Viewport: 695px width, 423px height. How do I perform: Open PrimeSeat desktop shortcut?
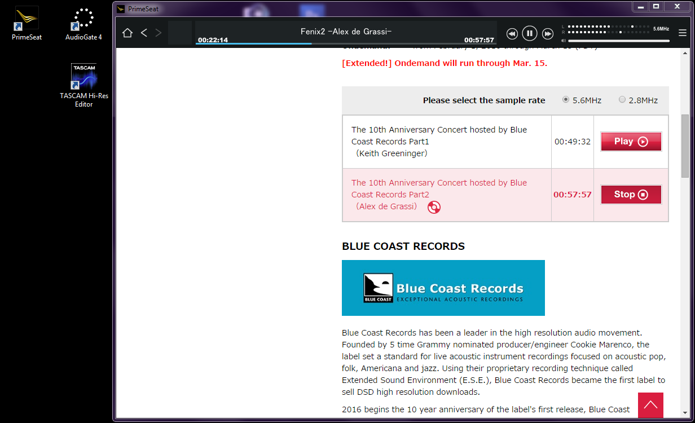[27, 23]
